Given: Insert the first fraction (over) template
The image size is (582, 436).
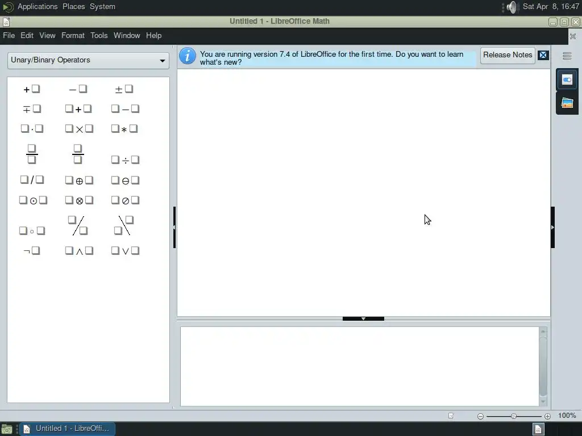Looking at the screenshot, I should (x=32, y=154).
